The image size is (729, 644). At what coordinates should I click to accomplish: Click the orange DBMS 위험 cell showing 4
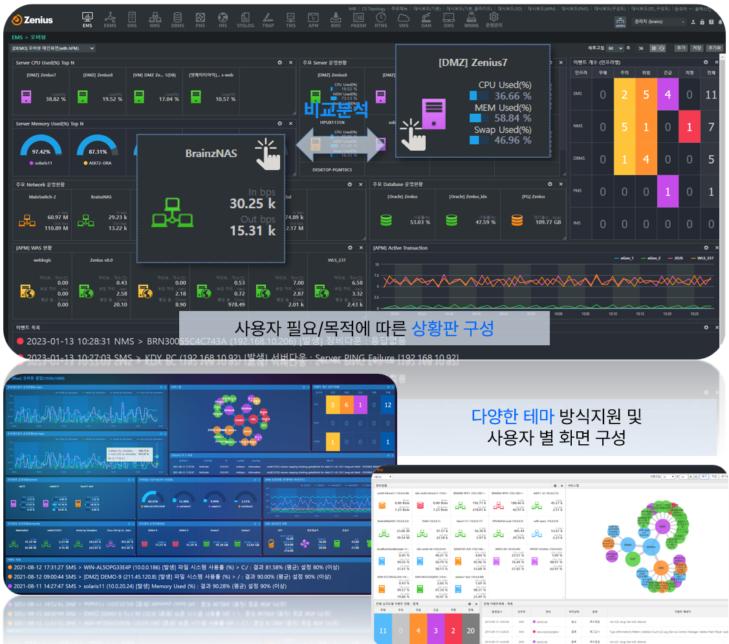coord(646,159)
